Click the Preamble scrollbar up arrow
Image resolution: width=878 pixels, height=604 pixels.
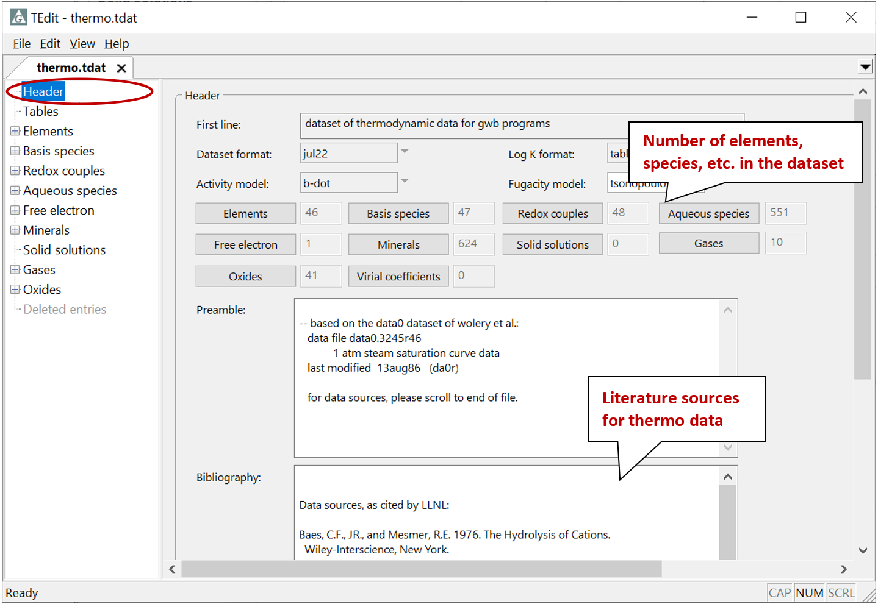(728, 310)
